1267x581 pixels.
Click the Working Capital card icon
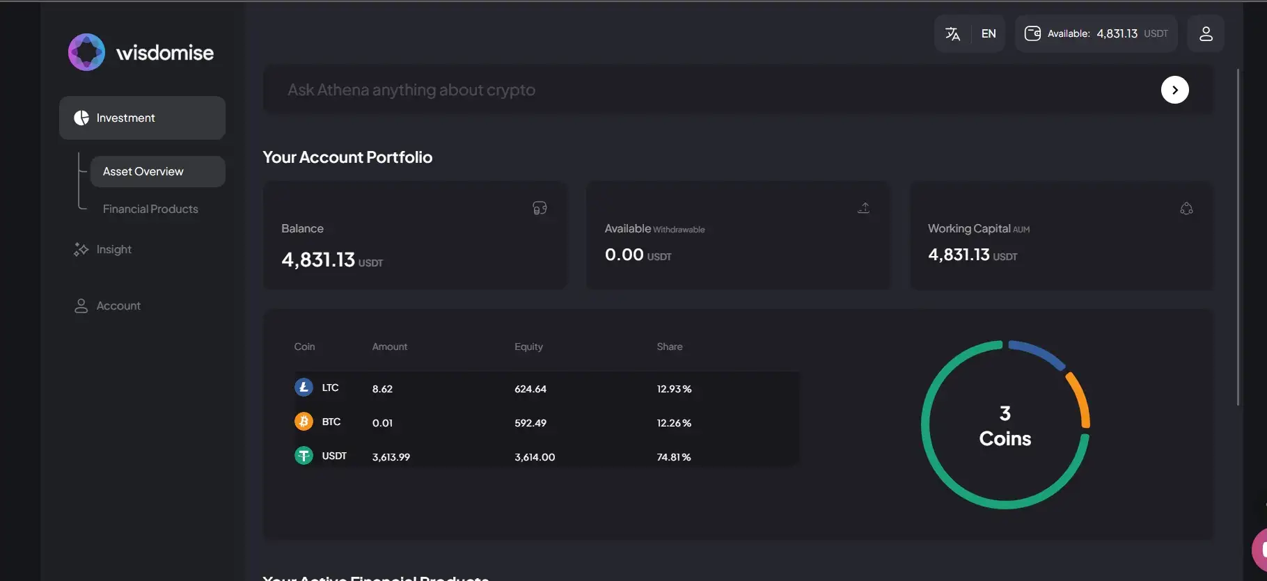click(1186, 209)
